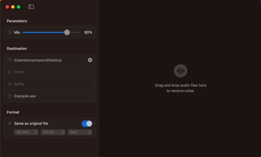Open the 24-bit depth dropdown
This screenshot has width=261, height=157.
[x=53, y=132]
